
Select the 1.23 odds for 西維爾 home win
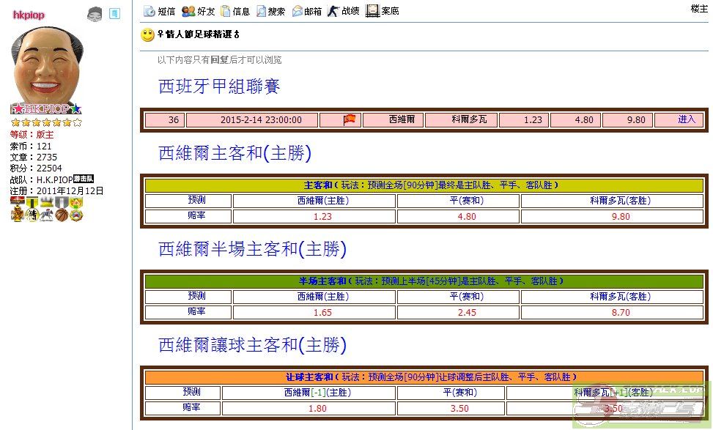pyautogui.click(x=322, y=217)
